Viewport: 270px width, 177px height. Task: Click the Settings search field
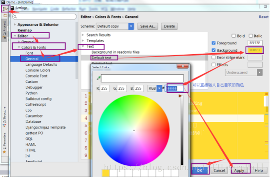[44, 17]
